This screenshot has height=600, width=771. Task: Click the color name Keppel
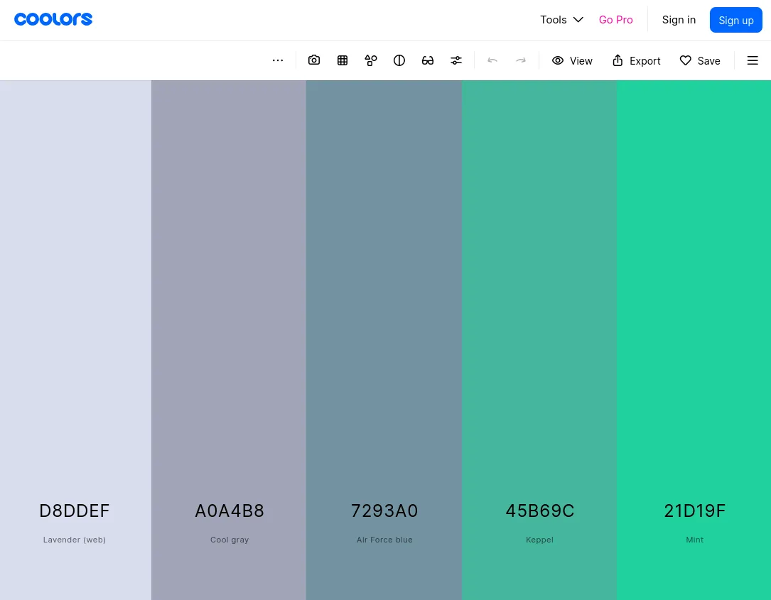click(x=539, y=540)
